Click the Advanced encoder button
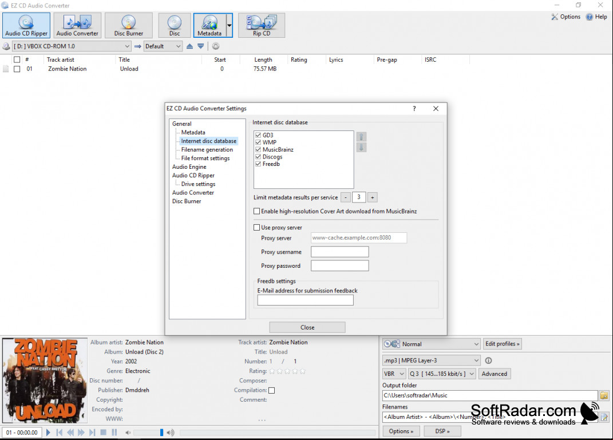Screen dimensions: 613x440 (494, 374)
